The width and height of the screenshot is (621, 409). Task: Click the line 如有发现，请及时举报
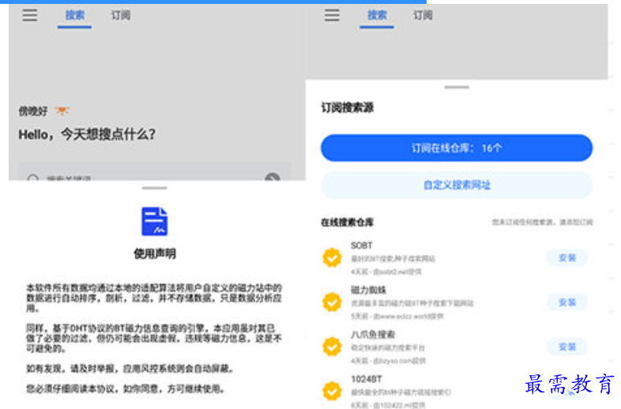click(130, 369)
